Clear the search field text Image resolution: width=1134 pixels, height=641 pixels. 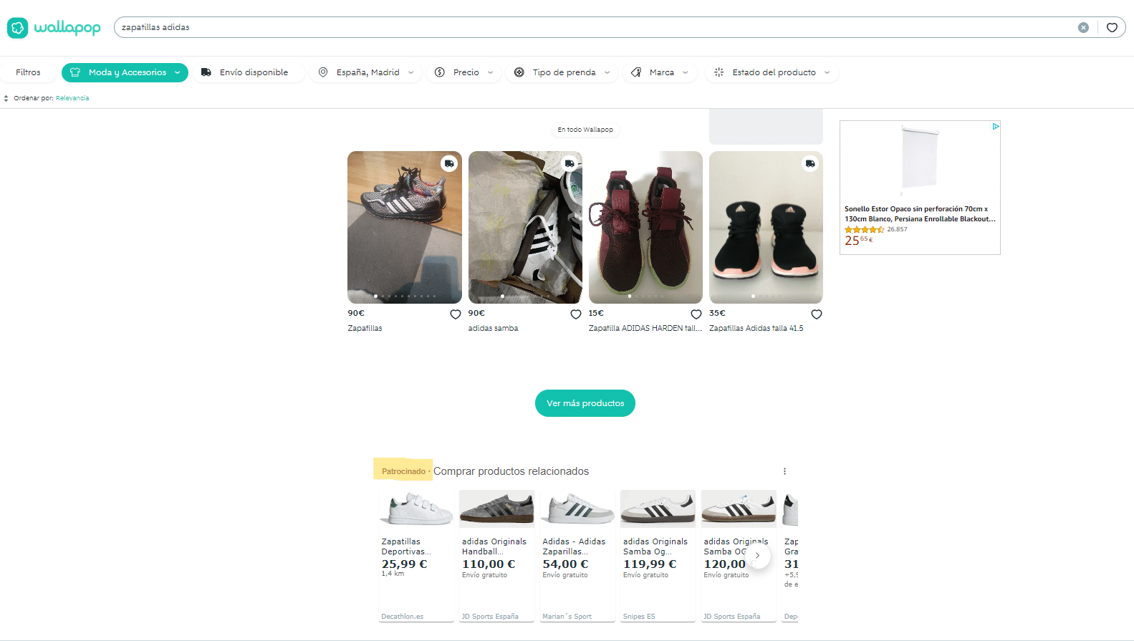pyautogui.click(x=1083, y=27)
